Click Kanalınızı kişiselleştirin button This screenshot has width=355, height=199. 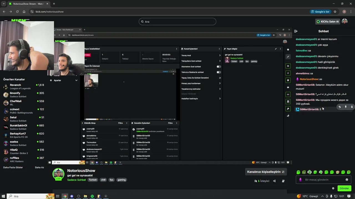coord(266,172)
